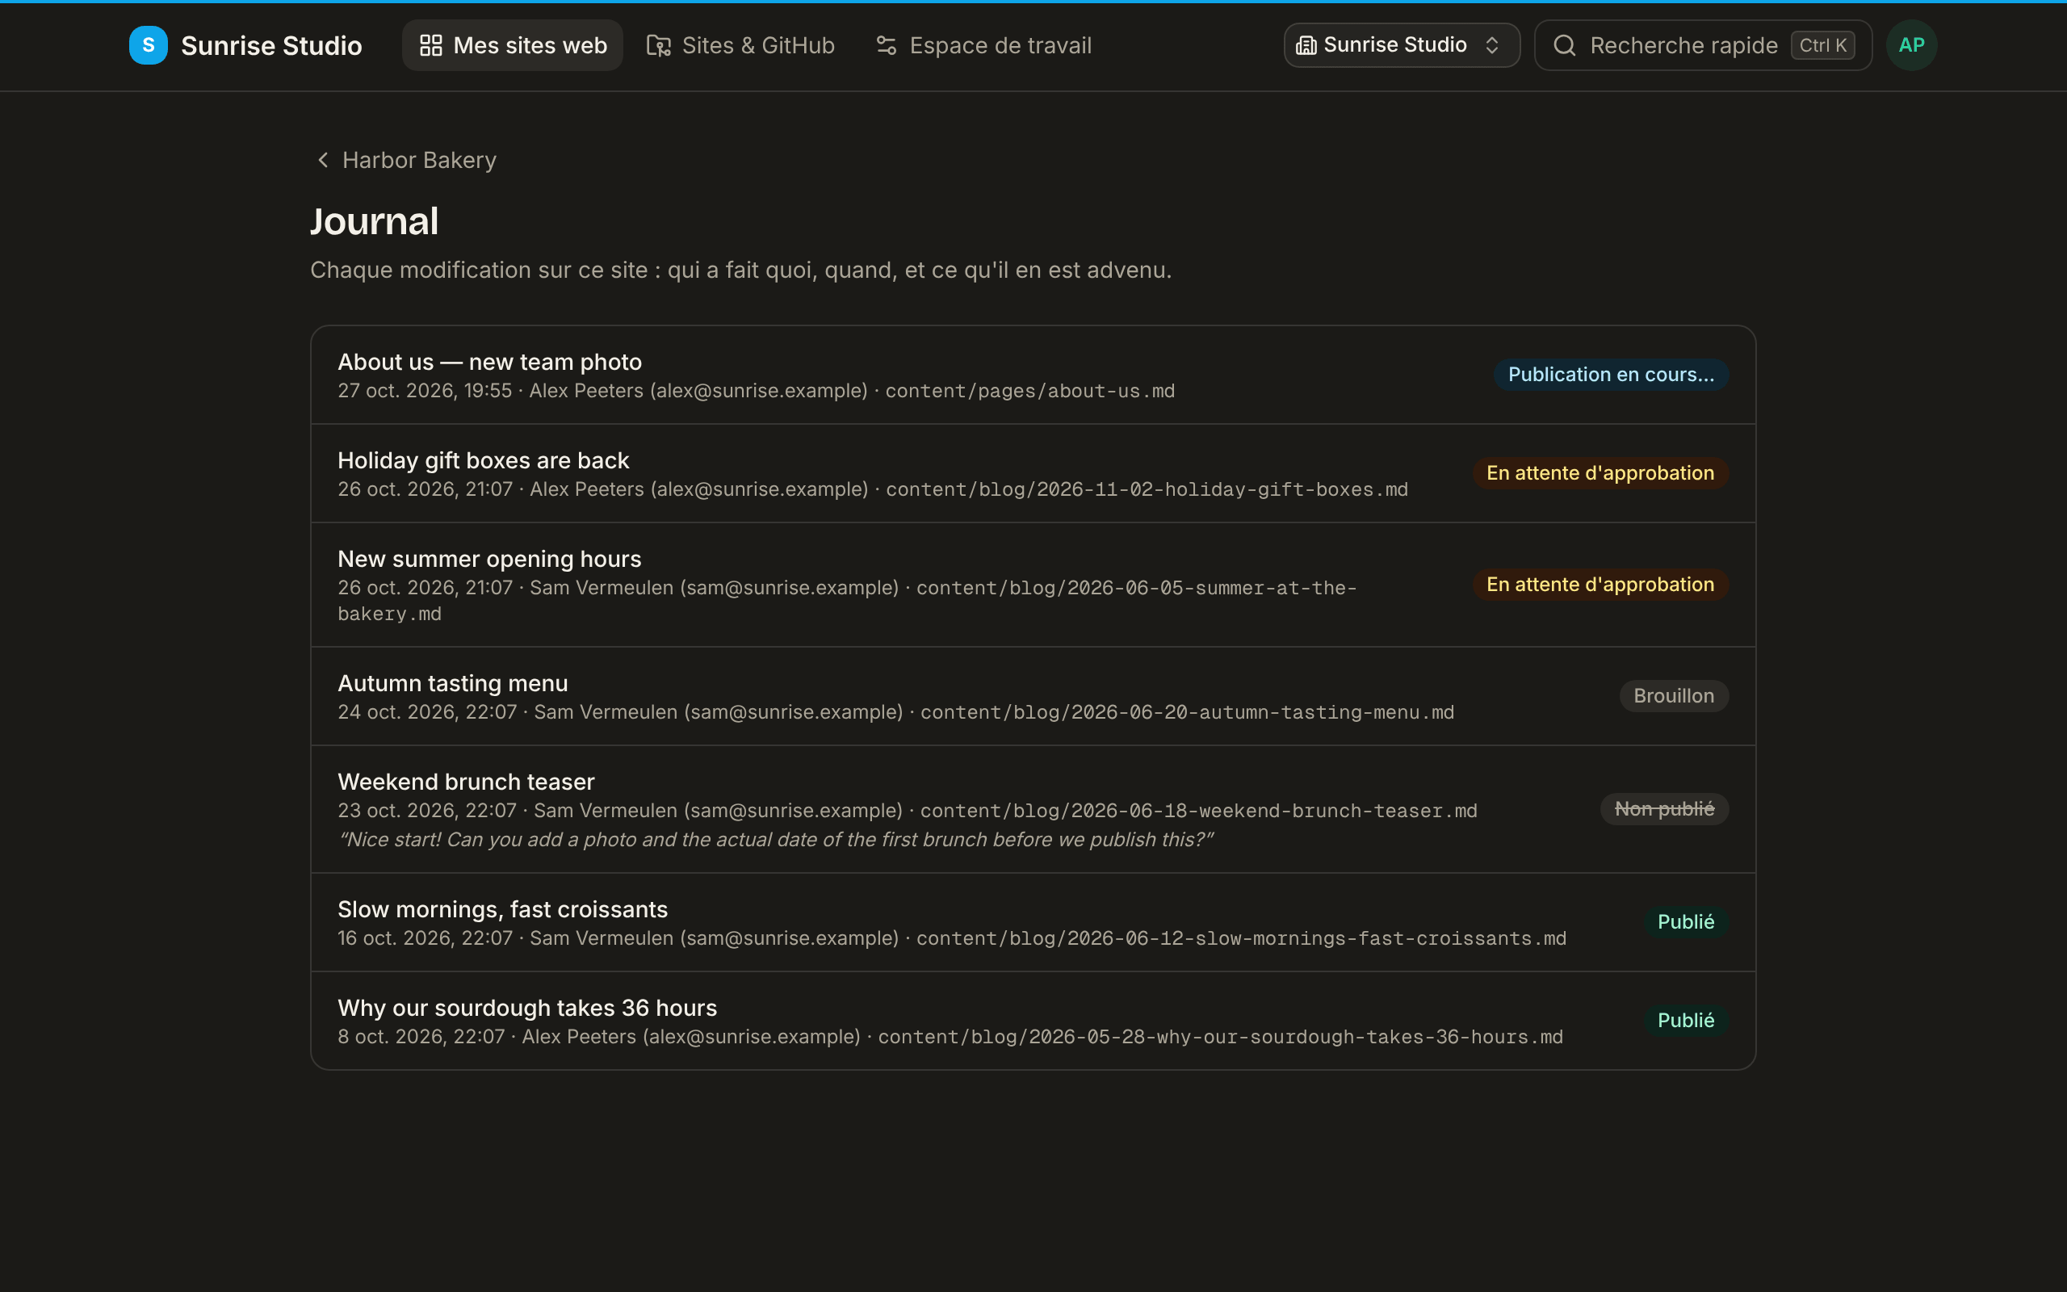Open the Holiday gift boxes are back entry
The image size is (2067, 1292).
pos(1033,473)
